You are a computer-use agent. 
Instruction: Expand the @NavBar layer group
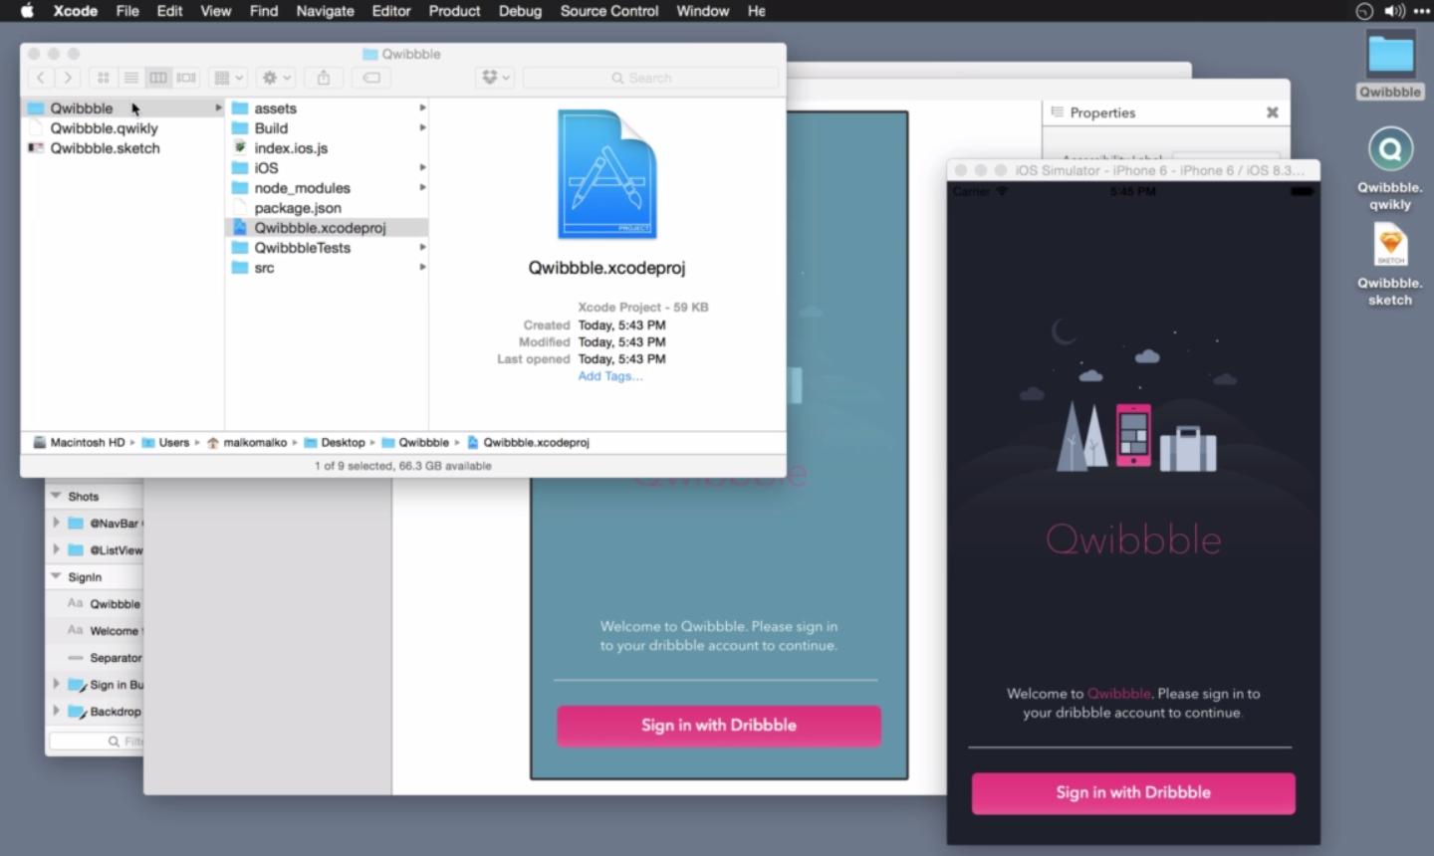coord(56,523)
